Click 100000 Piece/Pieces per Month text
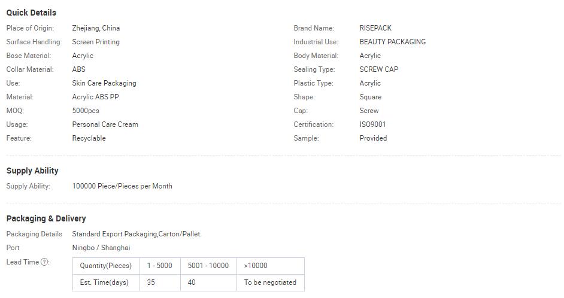 click(122, 186)
